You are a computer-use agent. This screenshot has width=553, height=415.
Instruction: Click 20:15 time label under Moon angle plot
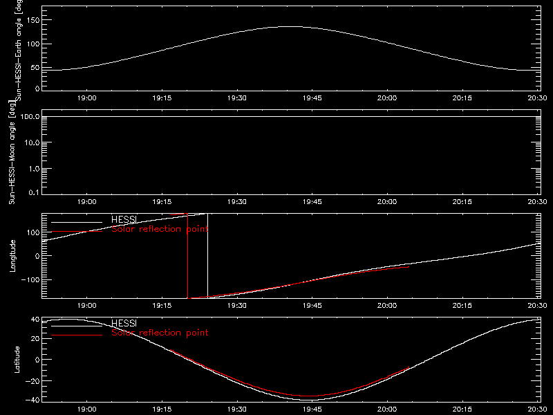pyautogui.click(x=462, y=202)
